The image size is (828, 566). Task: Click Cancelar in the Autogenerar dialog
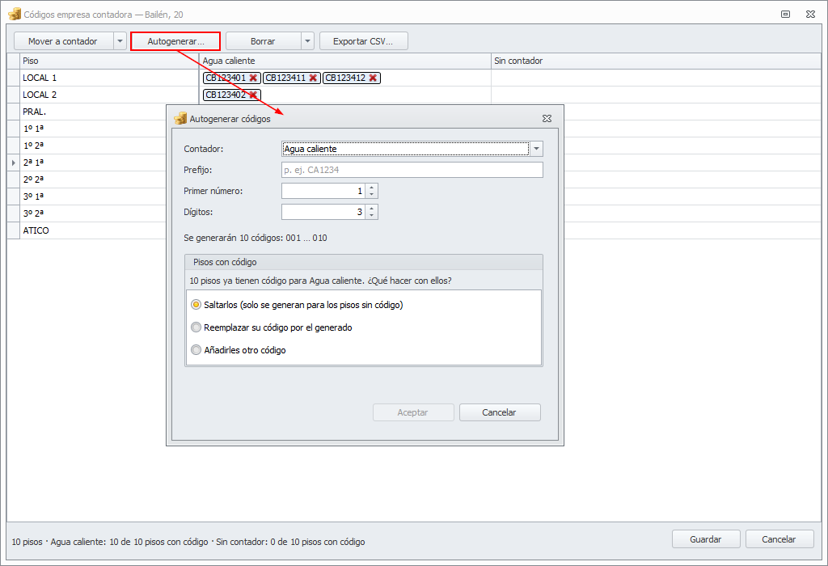tap(500, 412)
